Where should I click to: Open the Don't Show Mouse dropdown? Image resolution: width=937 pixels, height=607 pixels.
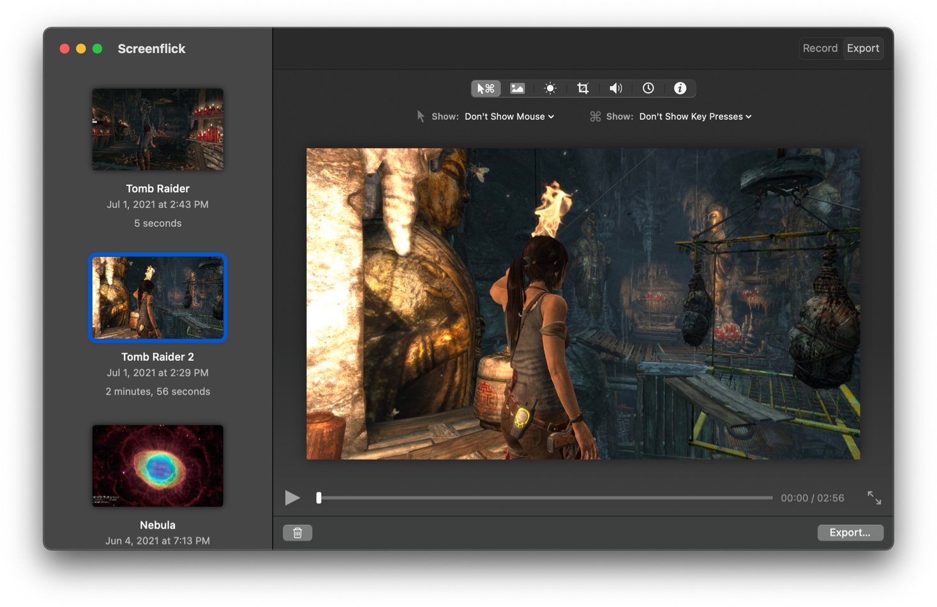(x=509, y=117)
